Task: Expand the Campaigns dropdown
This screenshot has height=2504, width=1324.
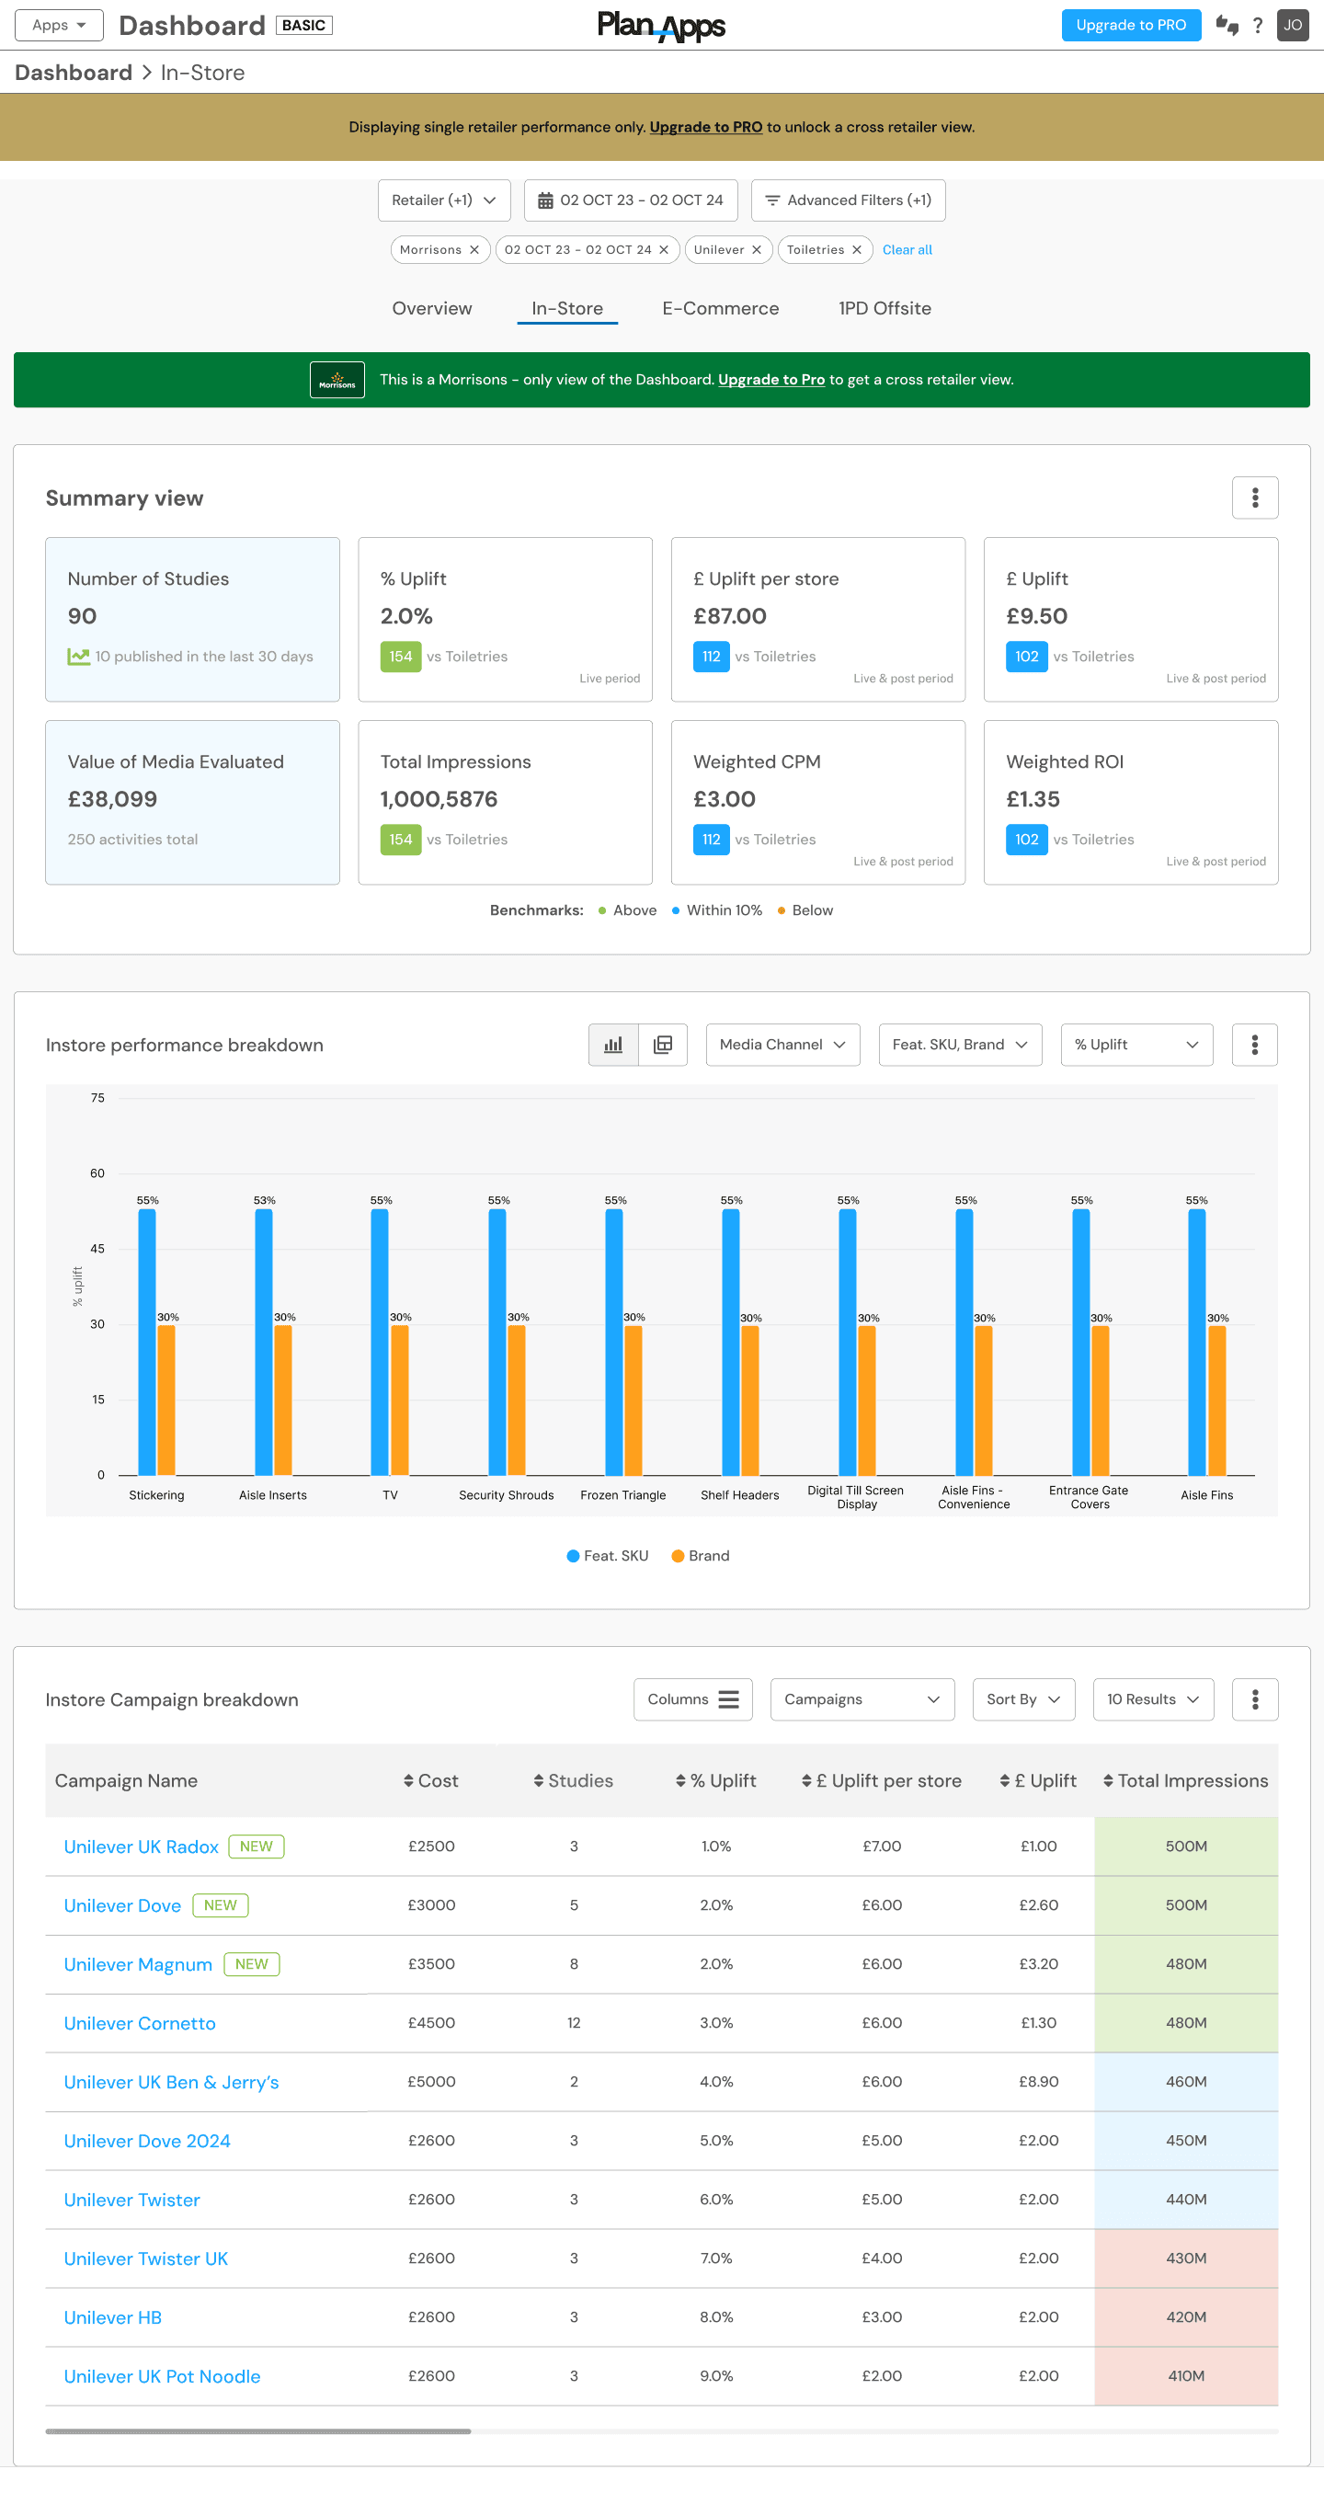Action: (862, 1699)
